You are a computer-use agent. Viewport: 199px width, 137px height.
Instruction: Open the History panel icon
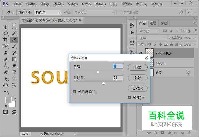pyautogui.click(x=132, y=25)
